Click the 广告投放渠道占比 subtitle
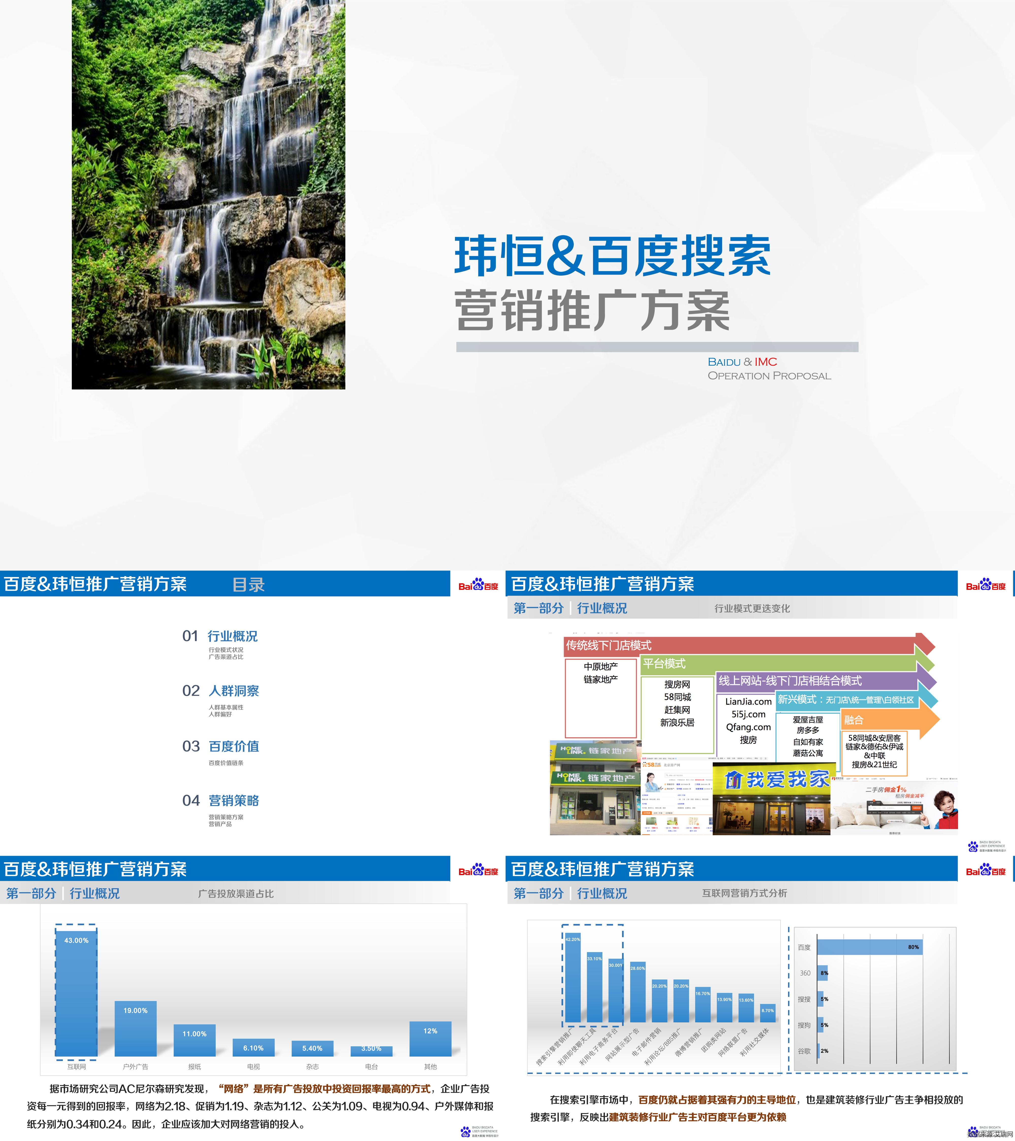 click(236, 894)
